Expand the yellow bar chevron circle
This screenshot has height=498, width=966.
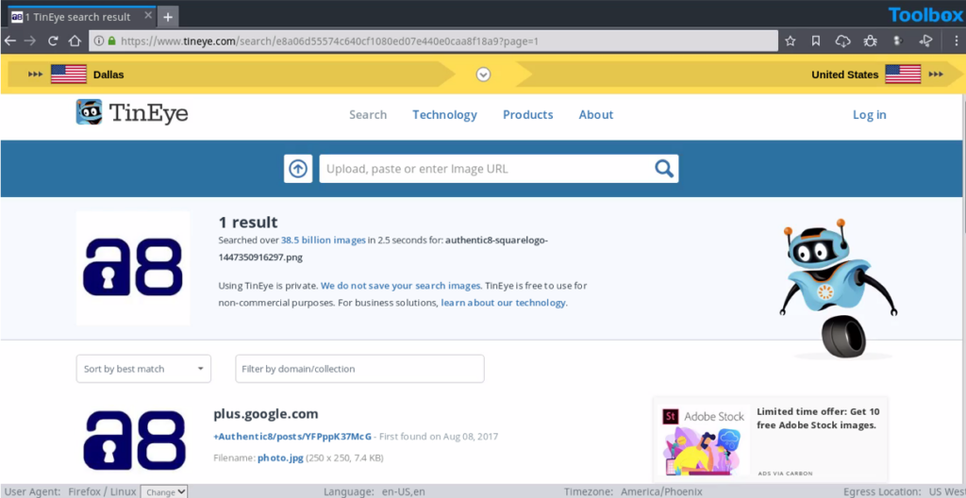[484, 75]
